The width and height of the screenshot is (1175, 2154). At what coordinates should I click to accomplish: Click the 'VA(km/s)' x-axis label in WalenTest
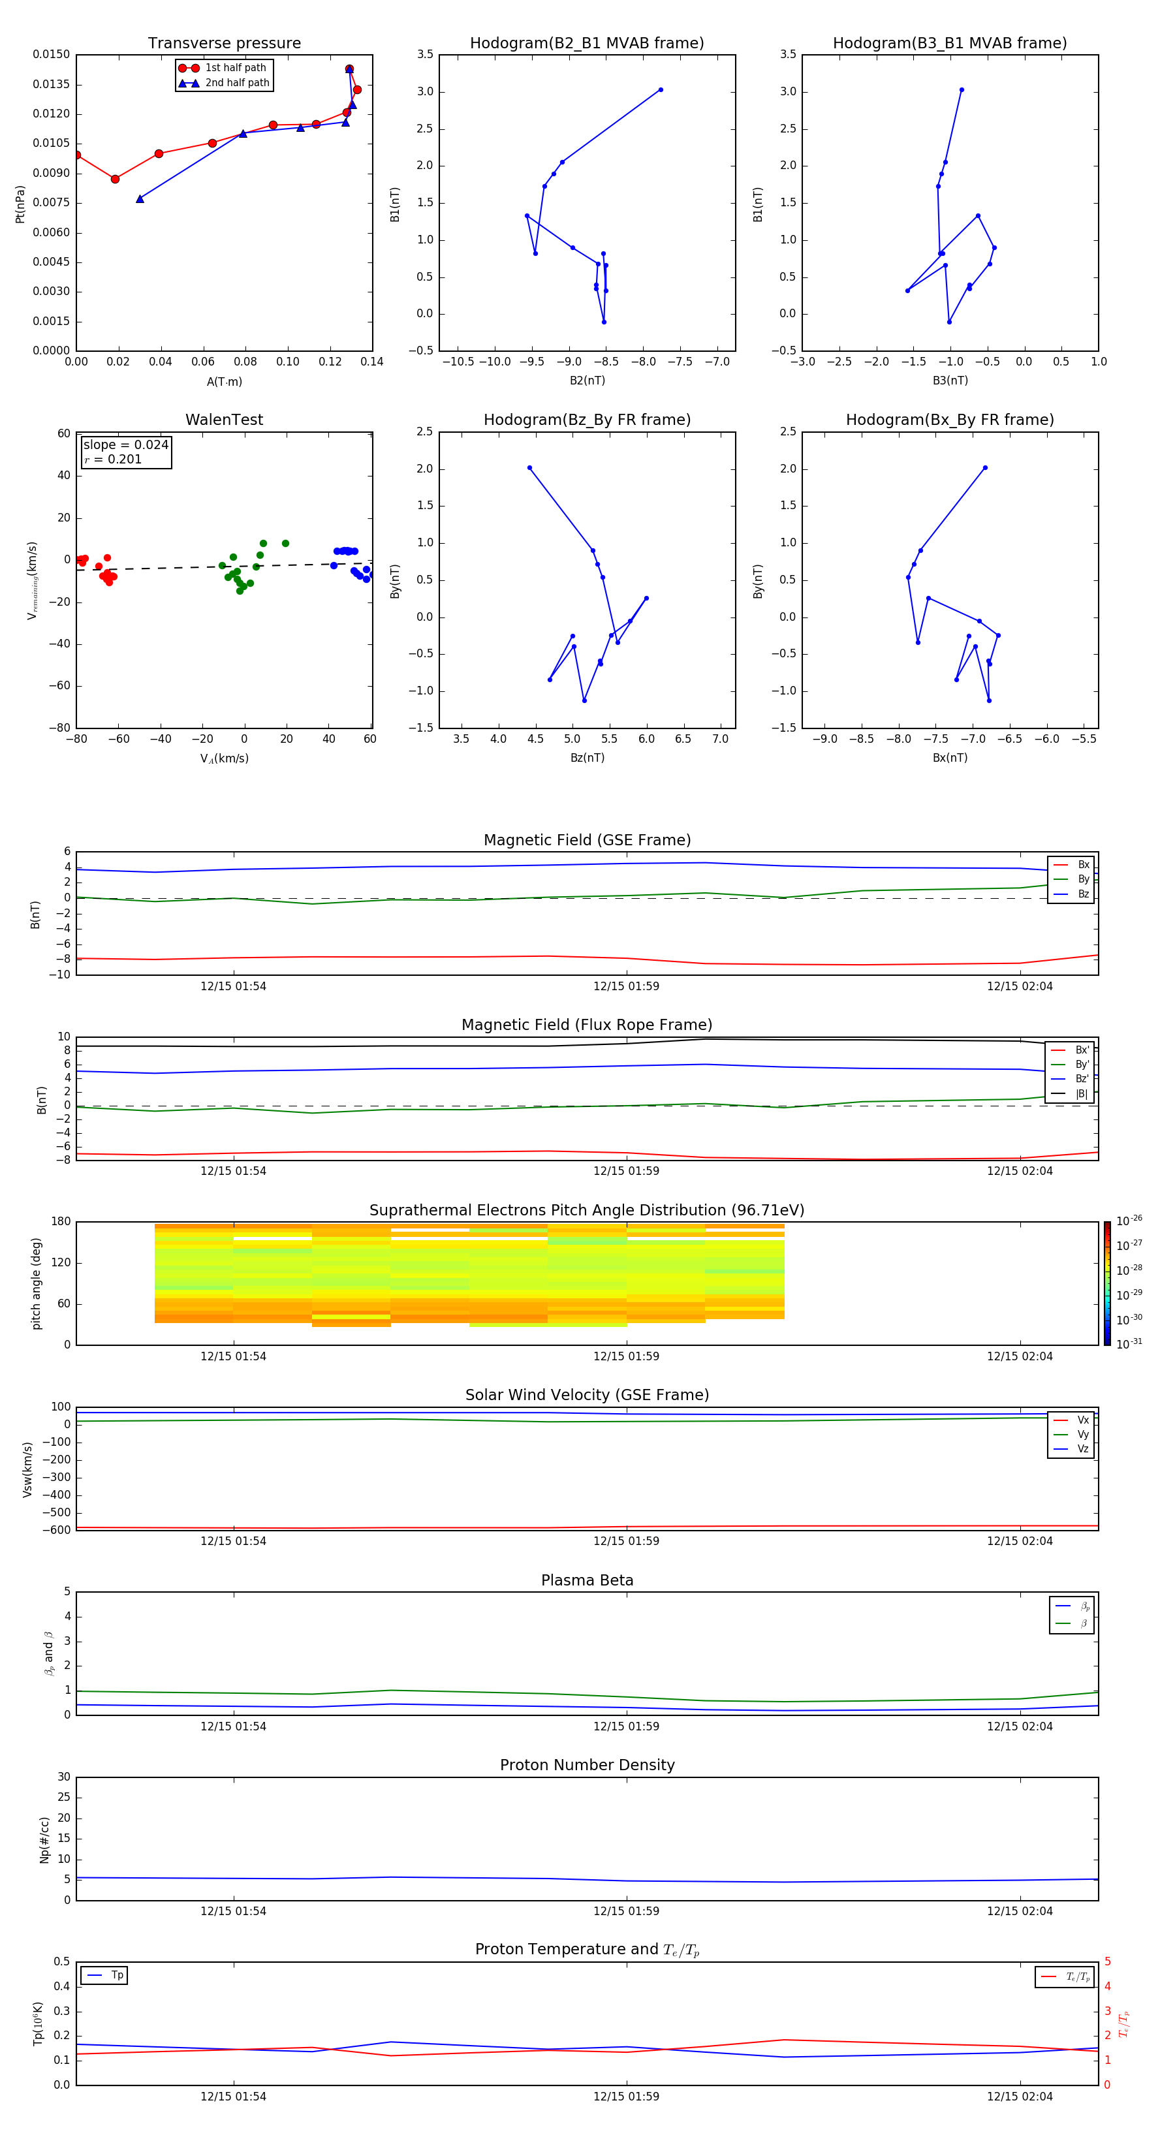pos(224,758)
